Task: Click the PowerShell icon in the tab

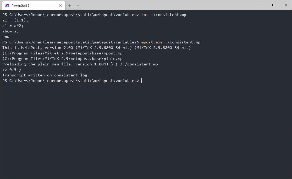Action: [7, 5]
